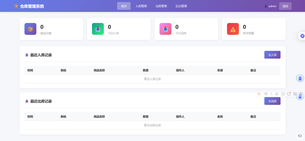Click 备注 header in outbound table
This screenshot has width=305, height=141.
click(x=253, y=117)
